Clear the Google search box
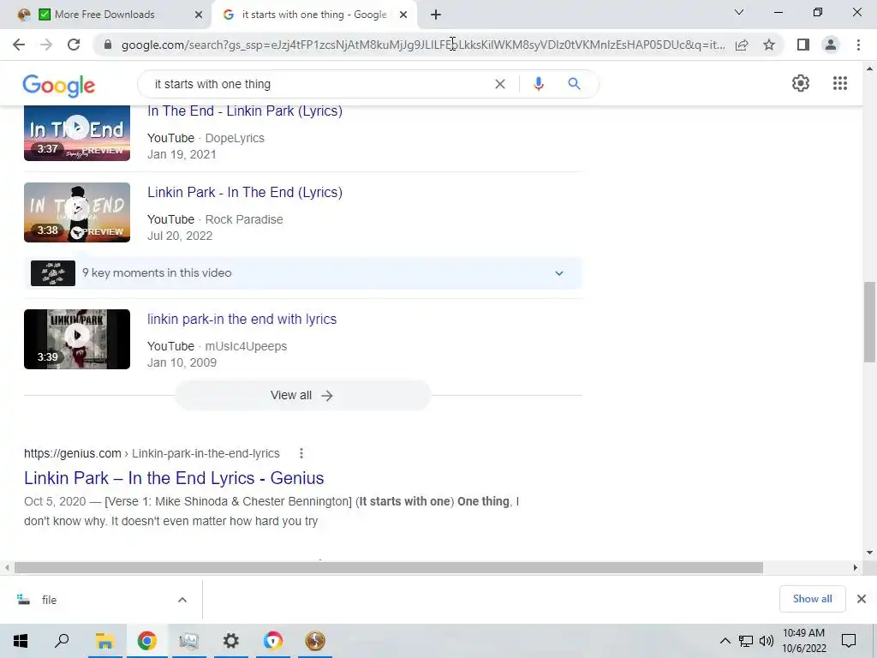The width and height of the screenshot is (877, 658). click(500, 84)
